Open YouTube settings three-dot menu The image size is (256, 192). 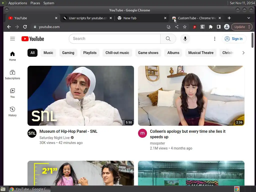coord(215,39)
